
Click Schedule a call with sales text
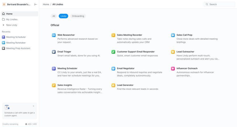pos(19,114)
